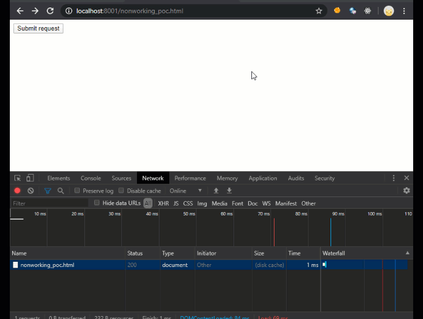Image resolution: width=423 pixels, height=319 pixels.
Task: Check the Hide data URLs checkbox
Action: point(97,203)
